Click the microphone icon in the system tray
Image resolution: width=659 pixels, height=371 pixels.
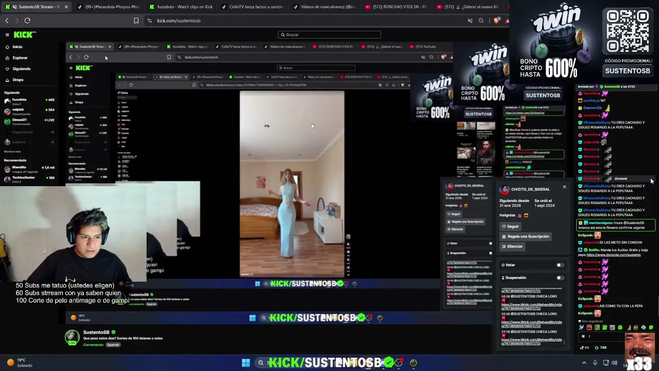pos(595,363)
